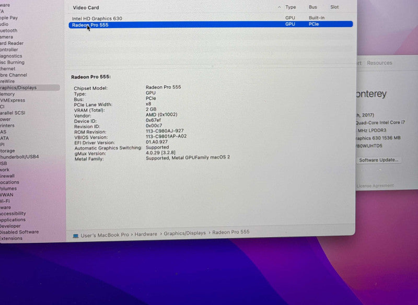The width and height of the screenshot is (418, 305).
Task: Select FireWire in the sidebar
Action: pos(7,81)
